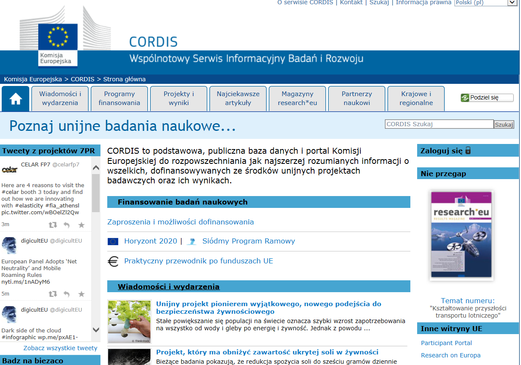
Task: Open the Polski (pl) language dropdown
Action: pyautogui.click(x=486, y=3)
